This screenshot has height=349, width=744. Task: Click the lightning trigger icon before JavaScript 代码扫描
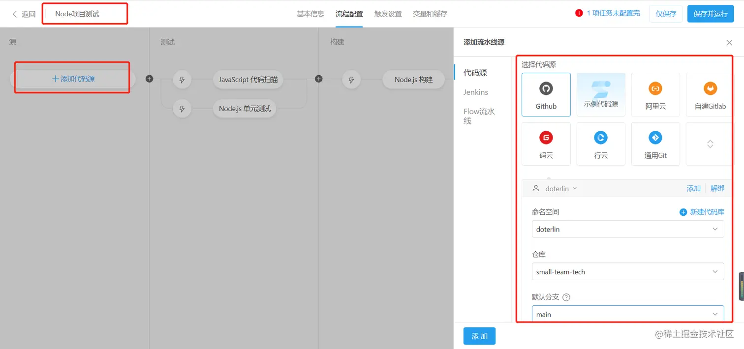[182, 79]
